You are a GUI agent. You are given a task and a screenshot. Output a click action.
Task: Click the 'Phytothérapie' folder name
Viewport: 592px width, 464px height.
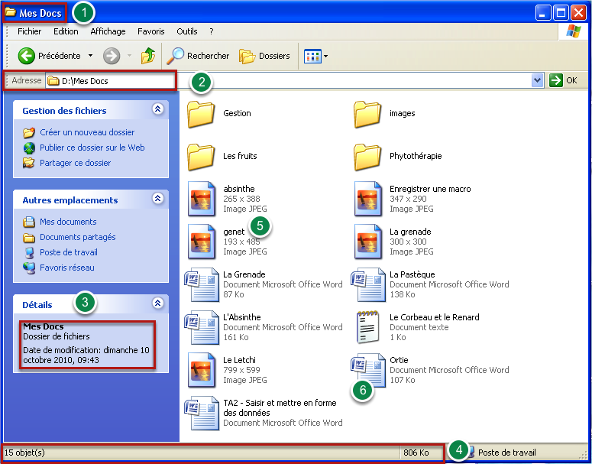(416, 156)
